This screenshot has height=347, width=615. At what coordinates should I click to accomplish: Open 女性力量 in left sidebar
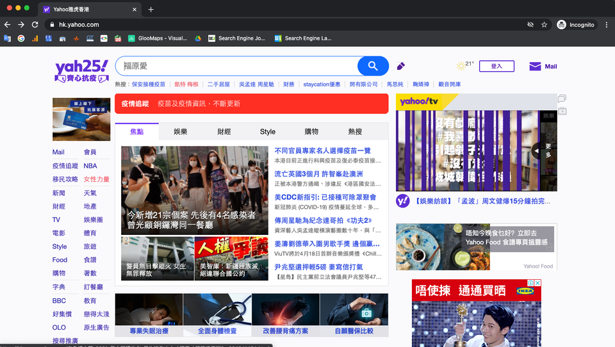97,179
